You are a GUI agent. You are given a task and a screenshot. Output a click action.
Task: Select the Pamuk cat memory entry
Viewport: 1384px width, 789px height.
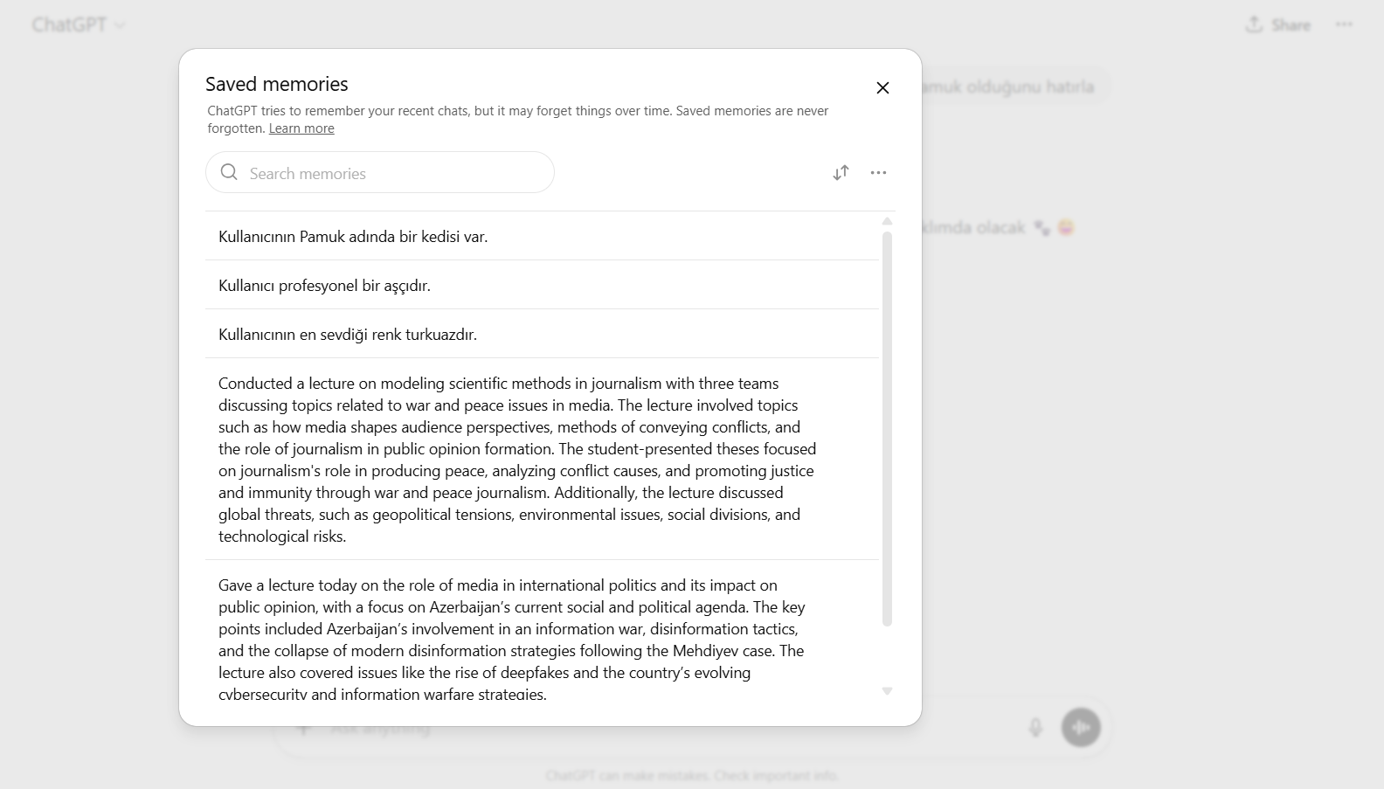click(542, 236)
